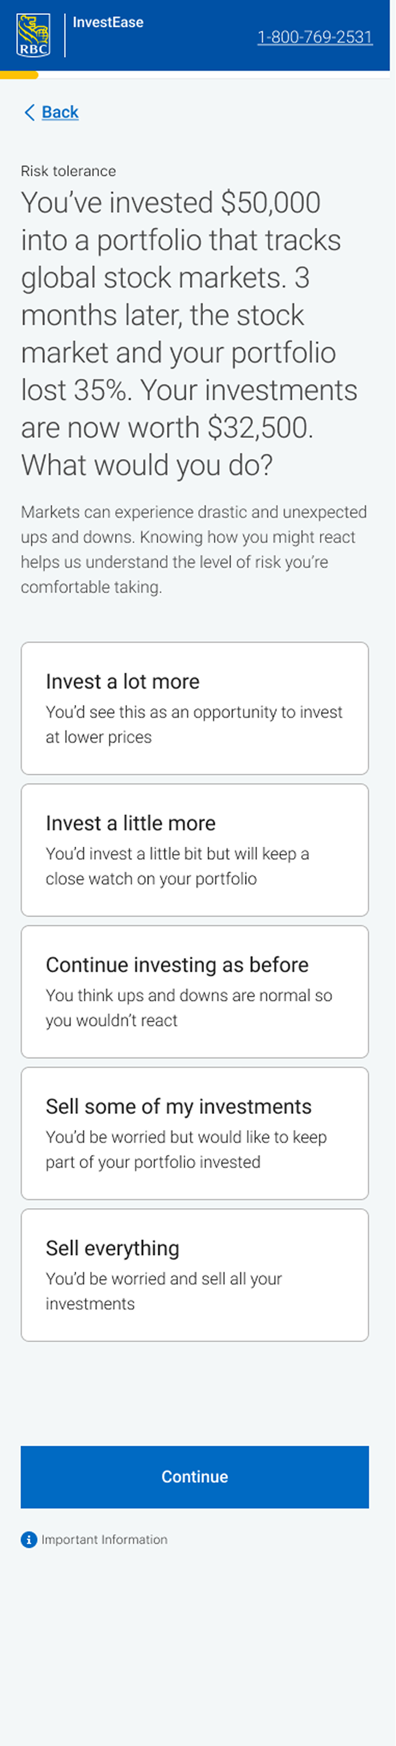Select the InvestEase brand name in header
This screenshot has height=1746, width=396.
pos(108,22)
